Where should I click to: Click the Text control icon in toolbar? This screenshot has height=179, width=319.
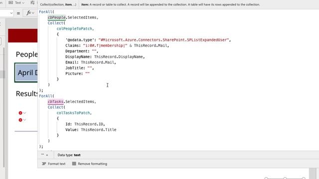[x=10, y=2]
